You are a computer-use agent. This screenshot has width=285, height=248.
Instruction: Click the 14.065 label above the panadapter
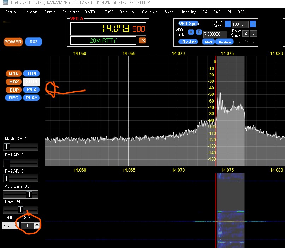coord(129,54)
